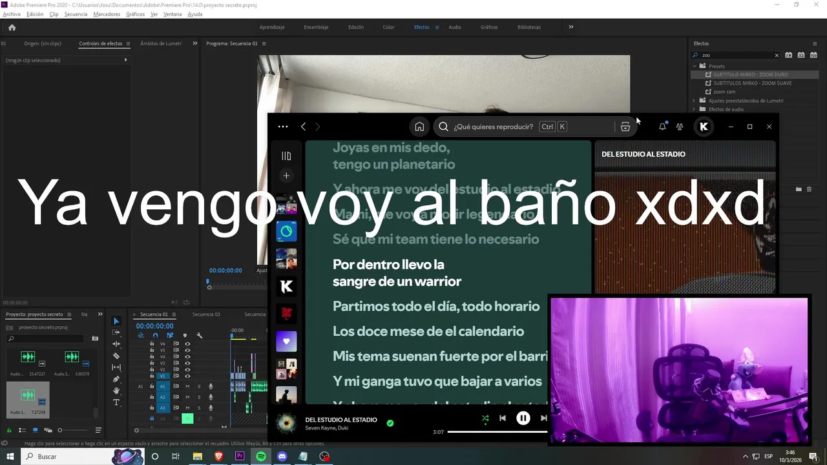Go to Premiere home screen icon
827x465 pixels.
point(12,27)
